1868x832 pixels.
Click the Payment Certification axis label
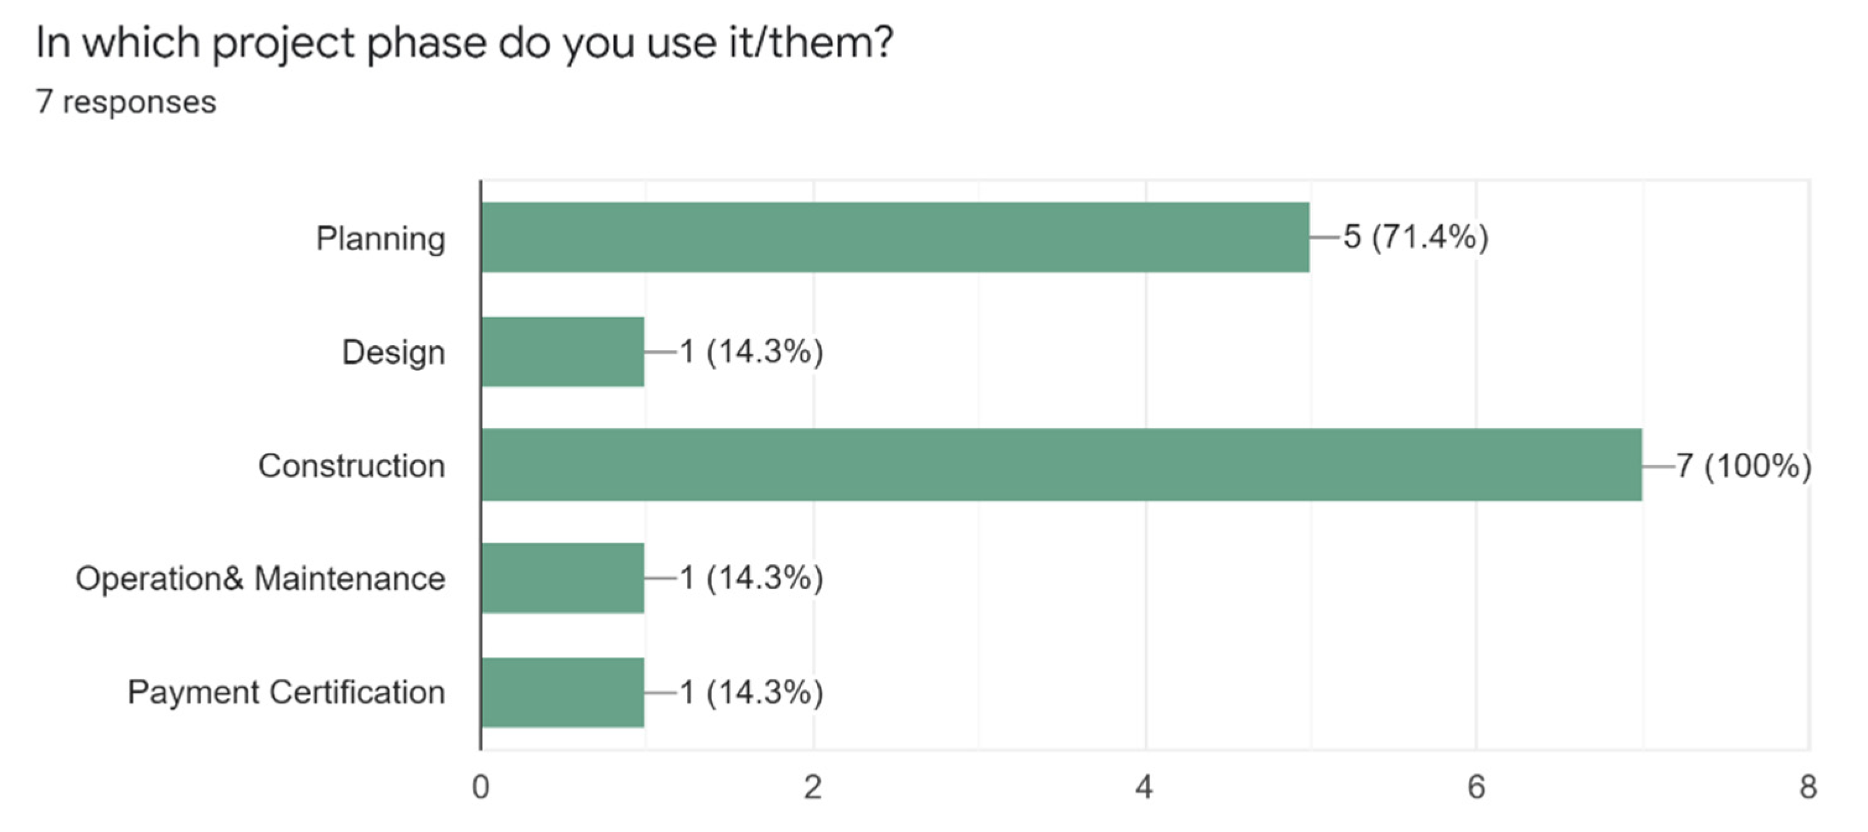[x=286, y=692]
